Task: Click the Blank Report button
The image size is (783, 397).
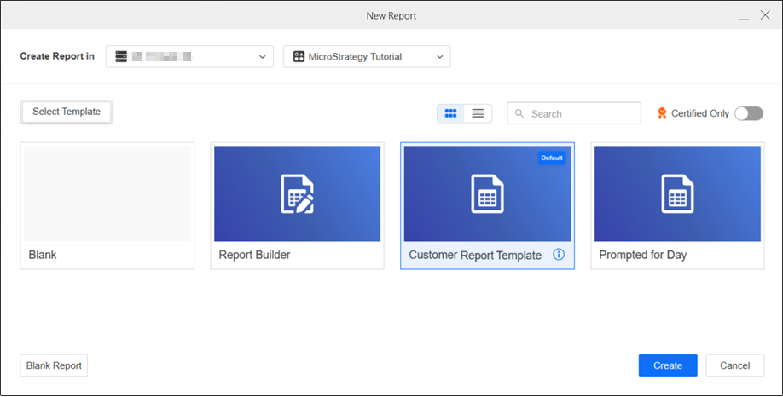Action: [x=54, y=365]
